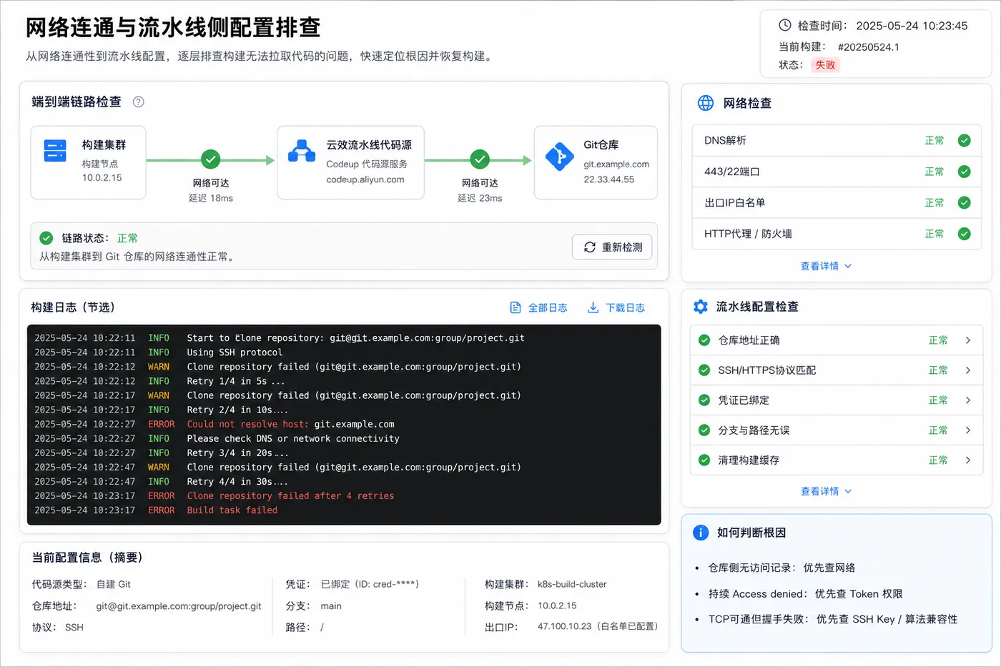
Task: Open the 全部日志 link
Action: point(538,307)
